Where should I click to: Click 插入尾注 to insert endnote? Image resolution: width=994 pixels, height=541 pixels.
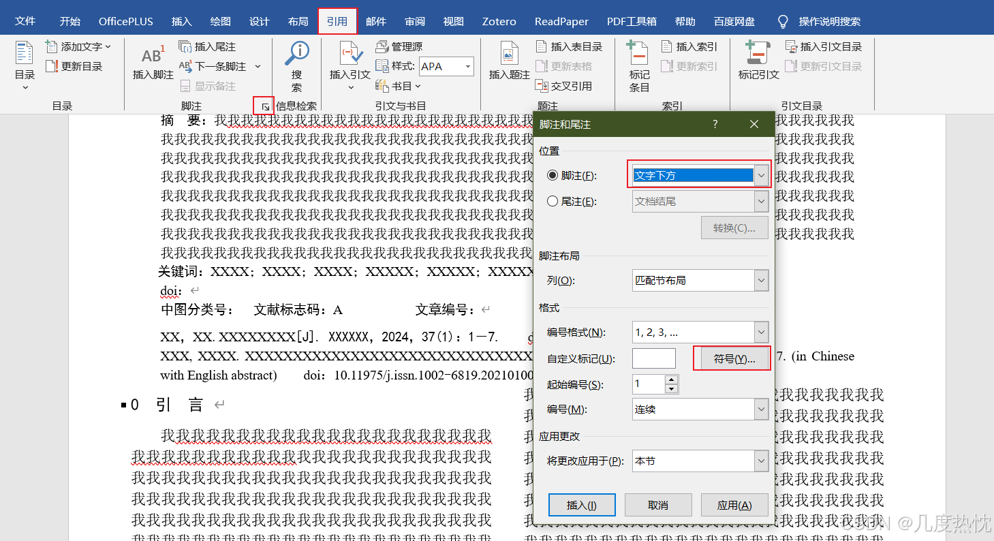point(208,46)
